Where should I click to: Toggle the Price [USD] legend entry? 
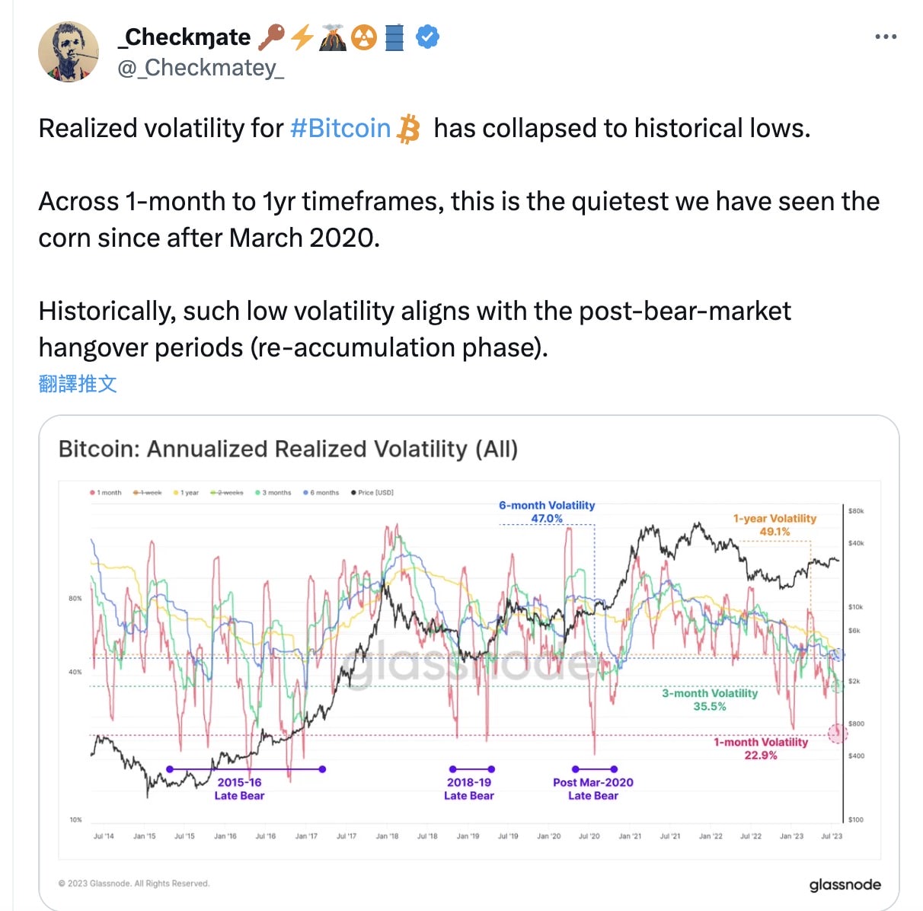pos(372,493)
